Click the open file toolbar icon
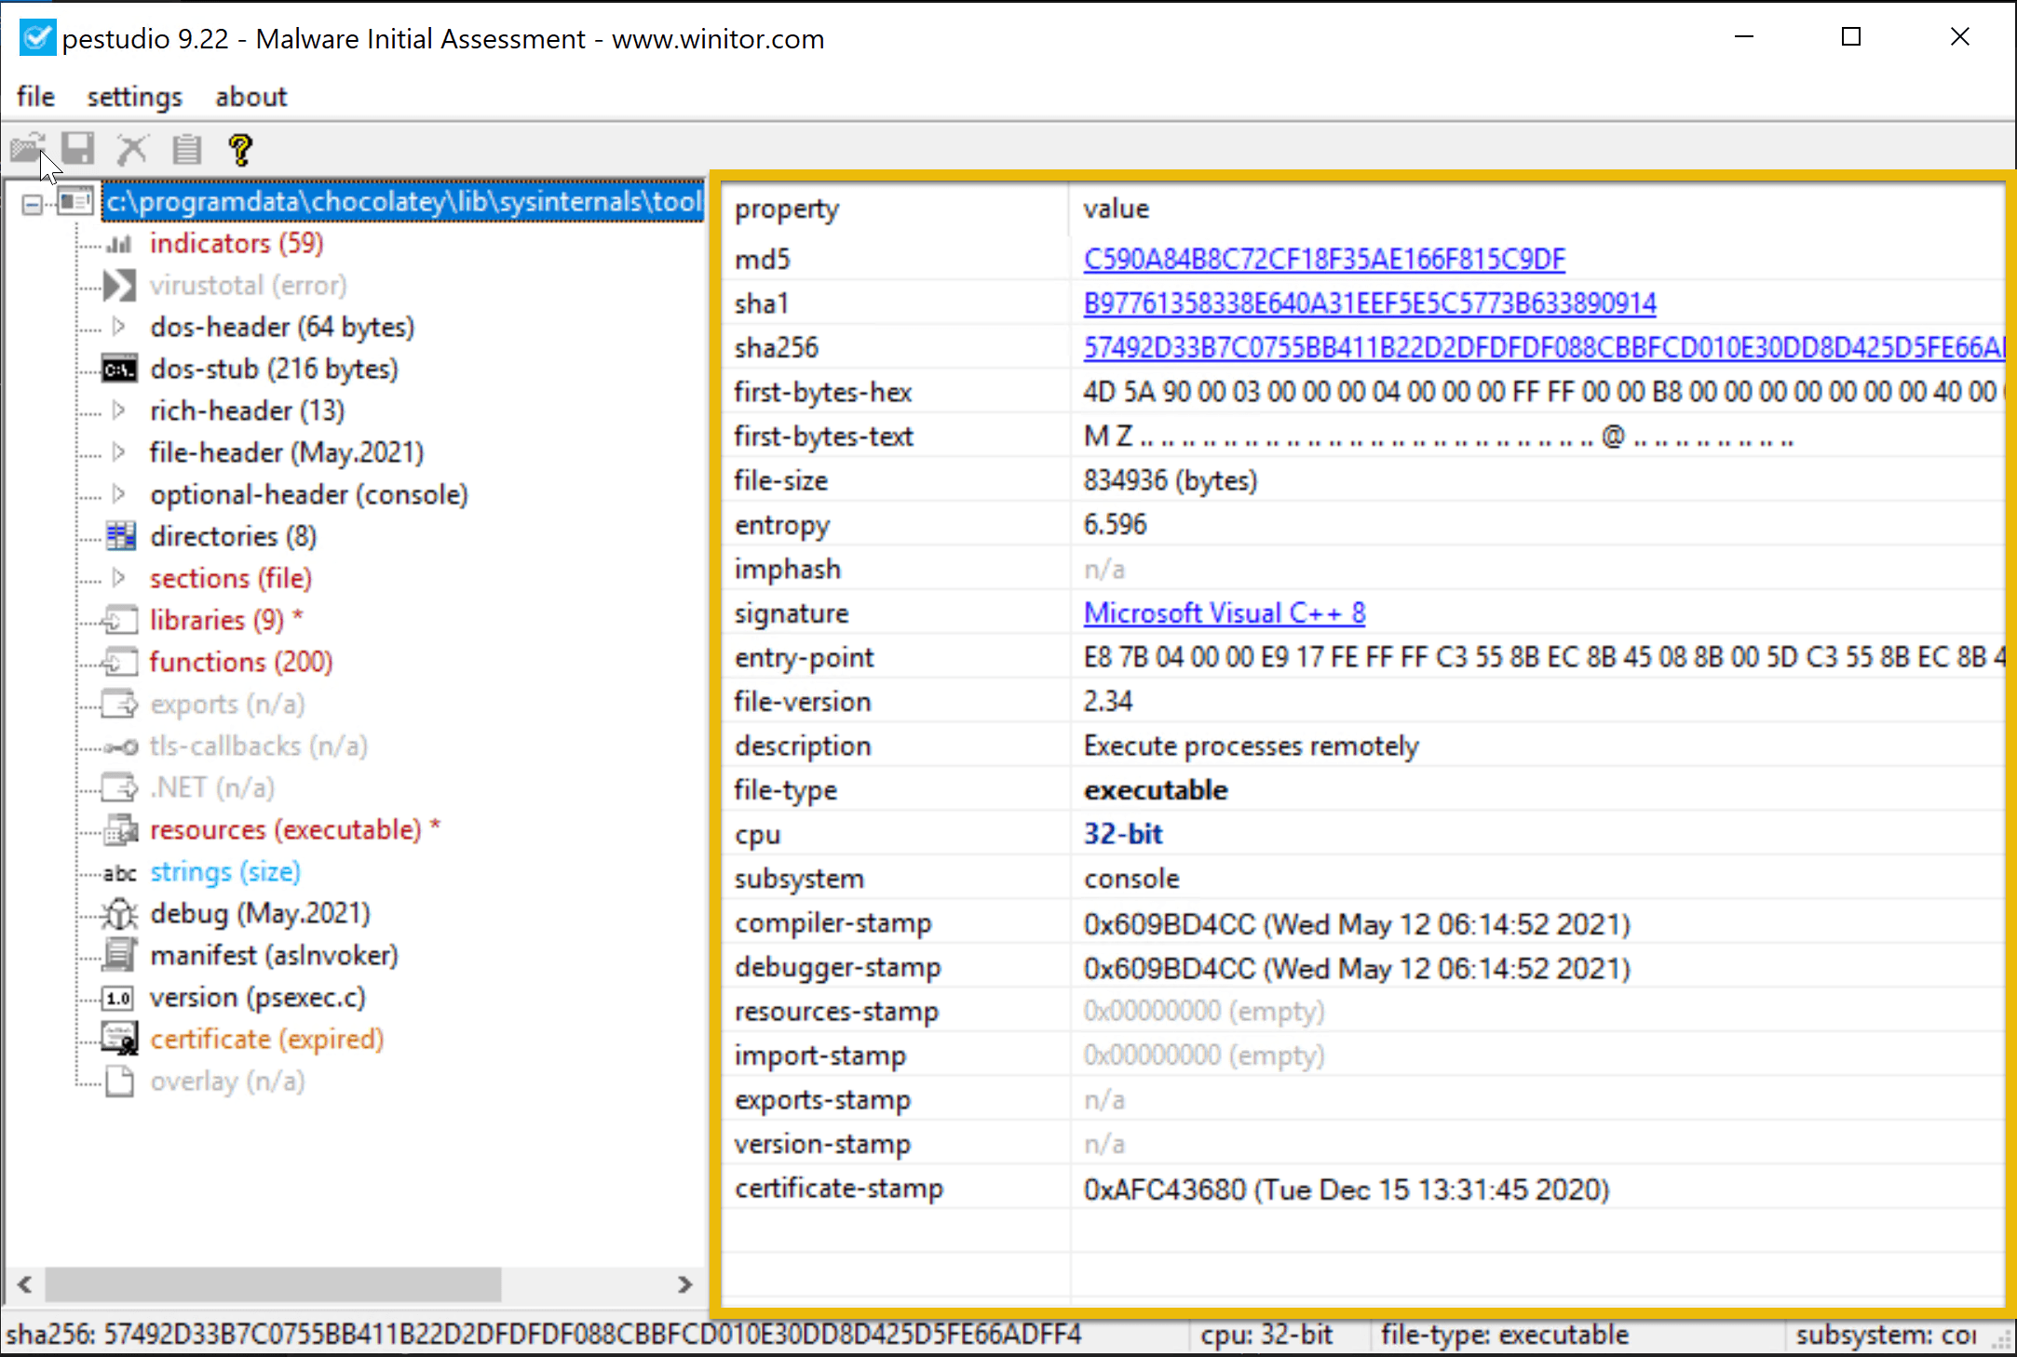 pos(28,149)
